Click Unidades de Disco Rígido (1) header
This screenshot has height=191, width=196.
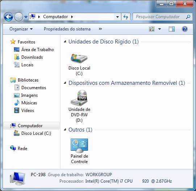click(104, 42)
